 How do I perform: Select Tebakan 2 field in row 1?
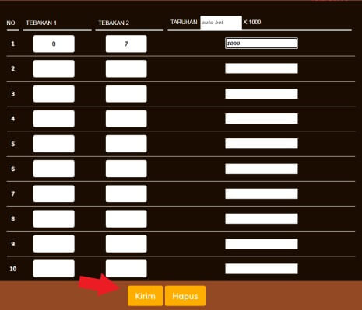click(126, 44)
